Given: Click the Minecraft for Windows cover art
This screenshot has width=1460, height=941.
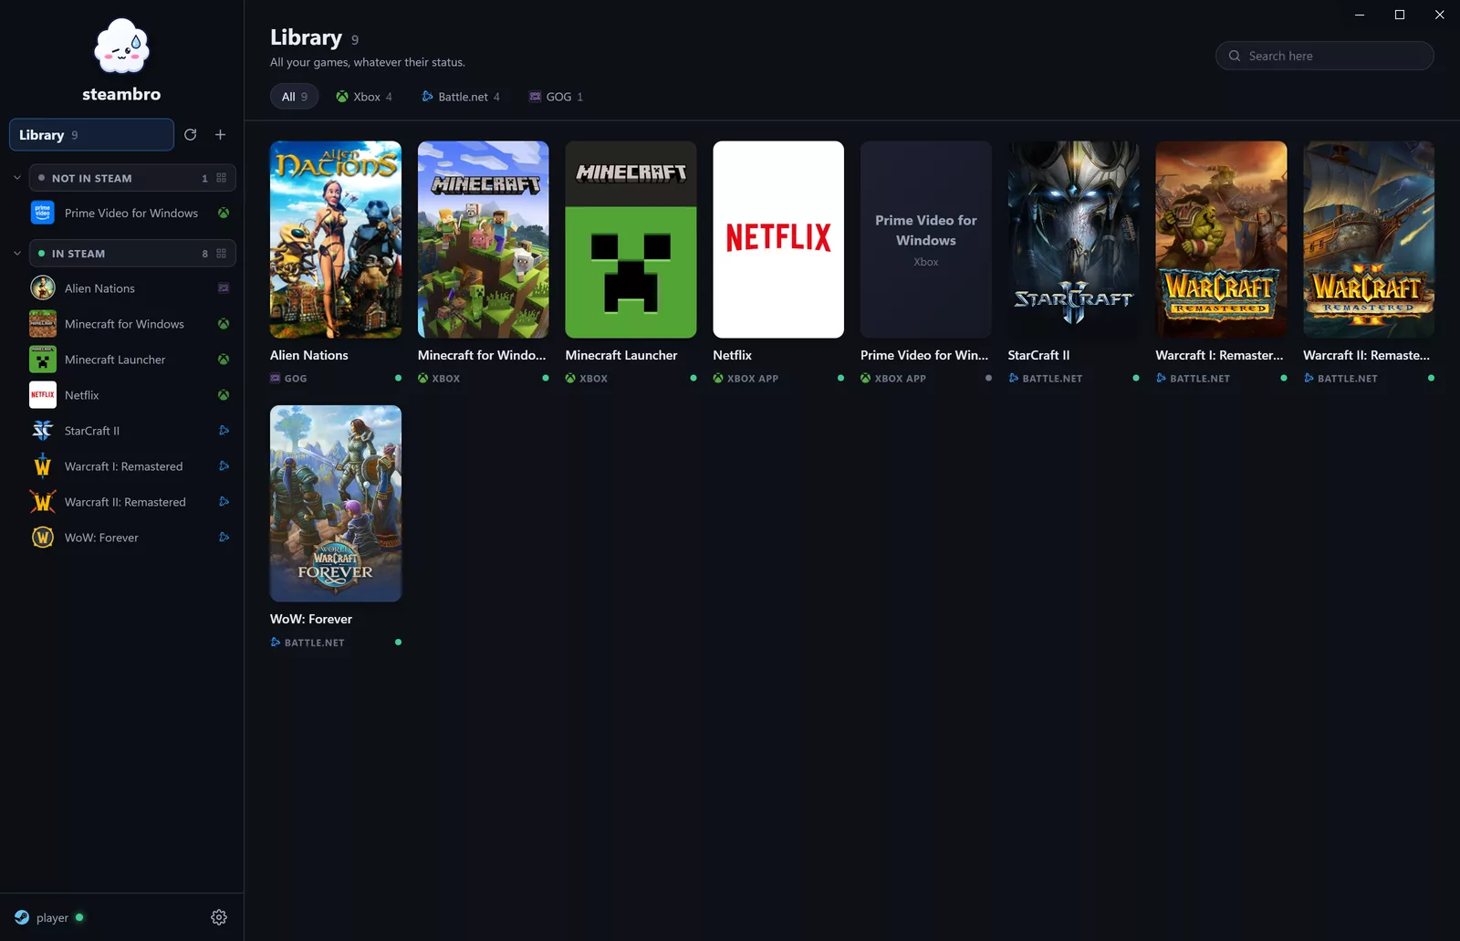Looking at the screenshot, I should (x=484, y=239).
